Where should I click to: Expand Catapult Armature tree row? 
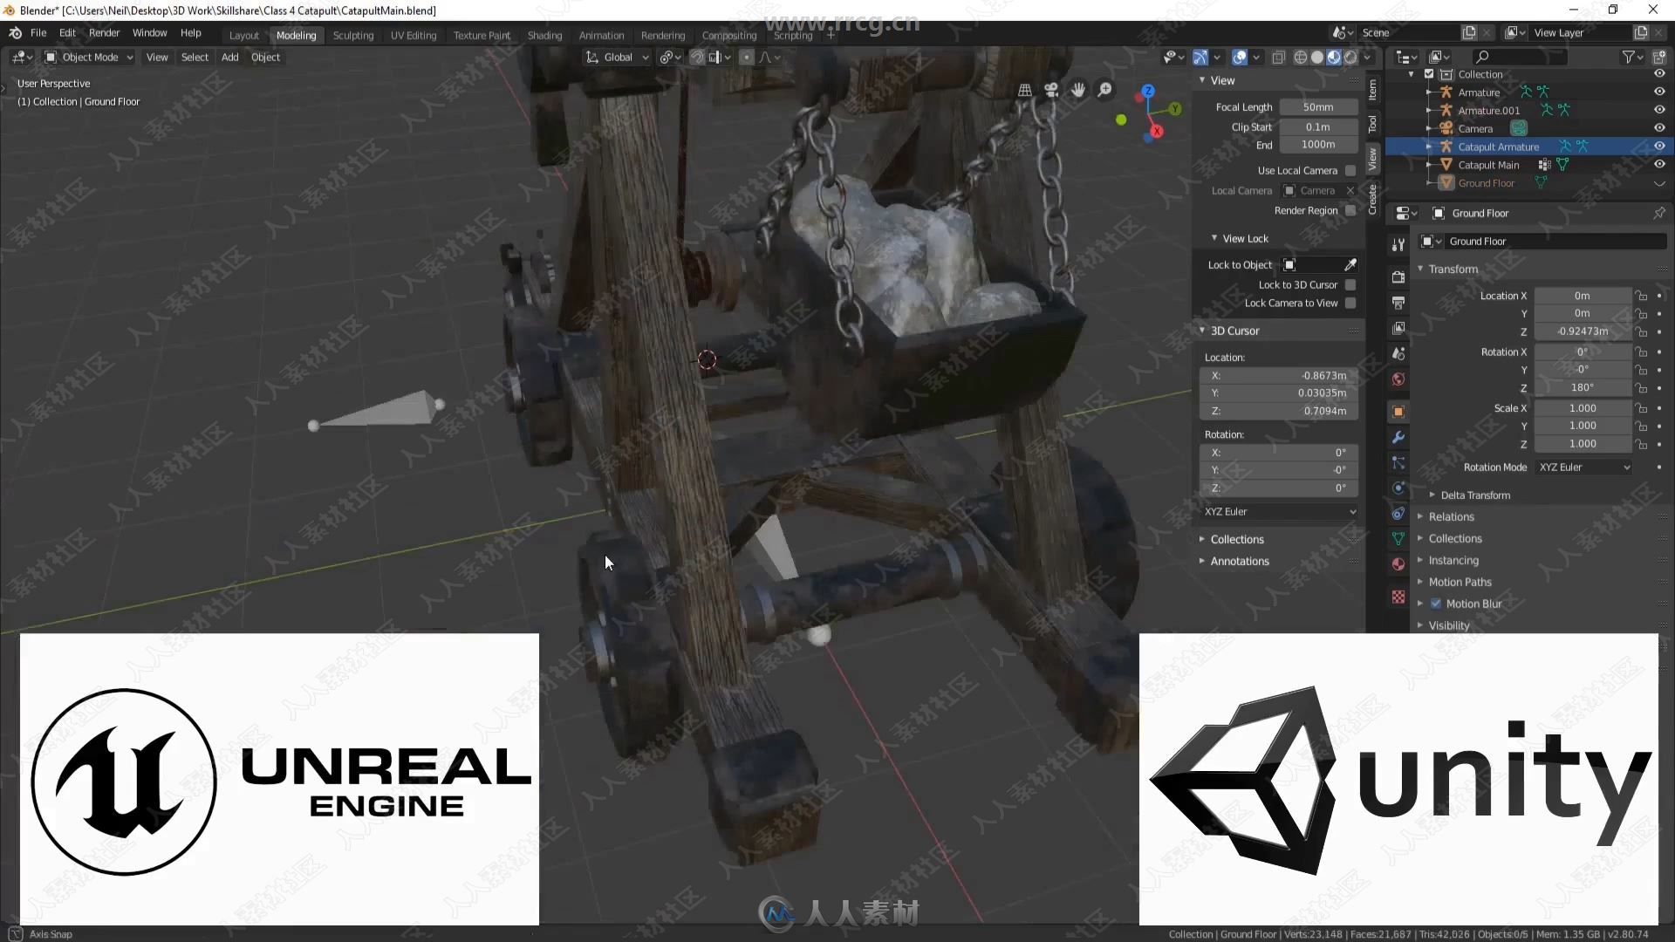(x=1428, y=147)
